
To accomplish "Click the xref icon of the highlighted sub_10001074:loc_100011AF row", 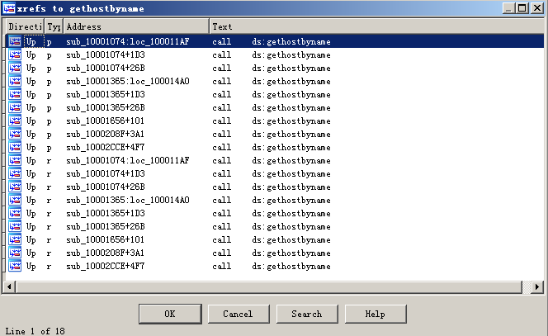I will [x=15, y=41].
